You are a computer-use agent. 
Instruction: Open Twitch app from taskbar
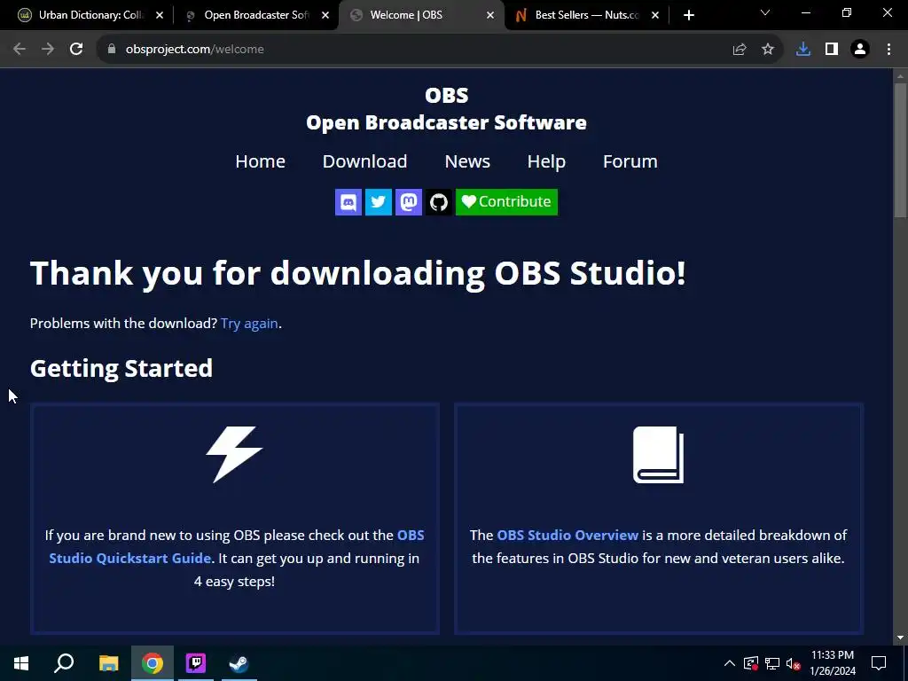click(196, 663)
